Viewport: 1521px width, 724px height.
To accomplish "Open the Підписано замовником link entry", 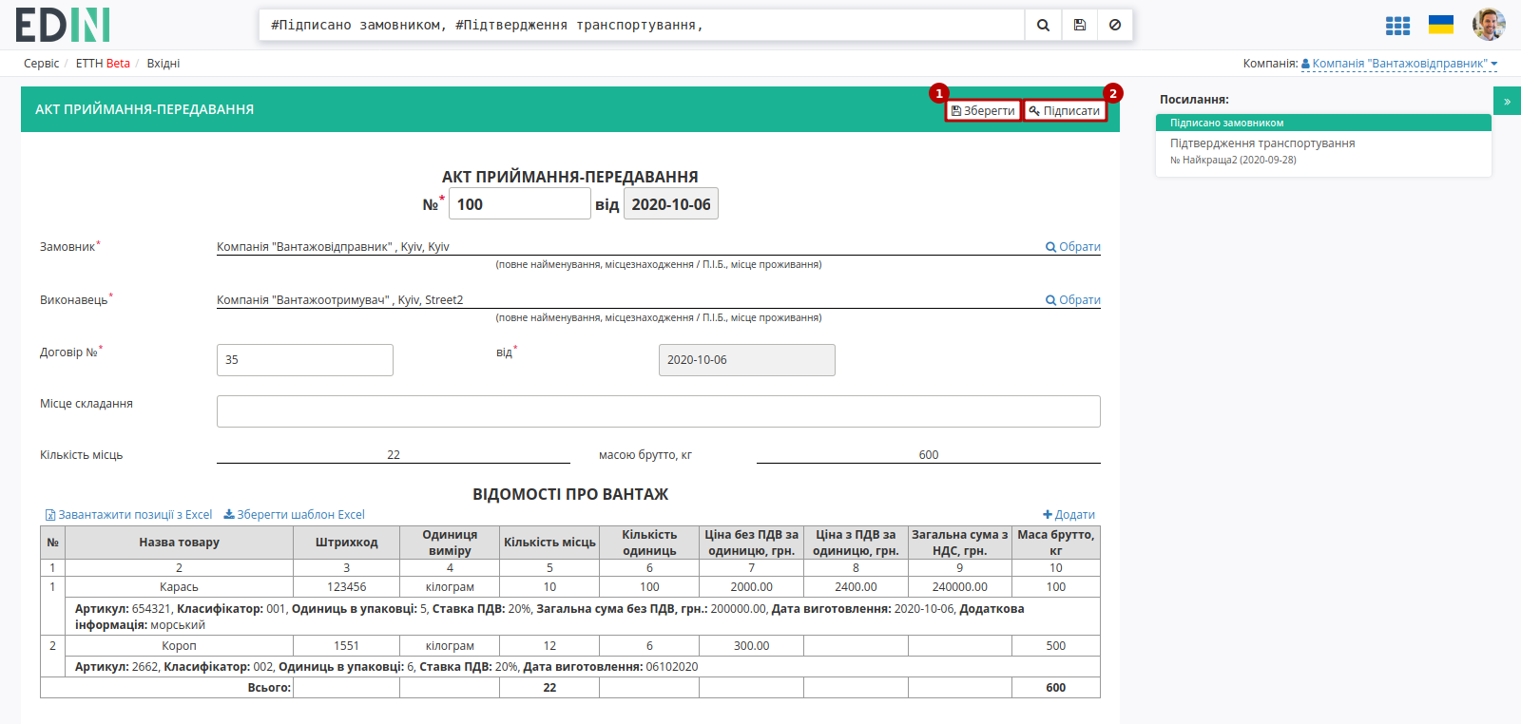I will coord(1323,123).
